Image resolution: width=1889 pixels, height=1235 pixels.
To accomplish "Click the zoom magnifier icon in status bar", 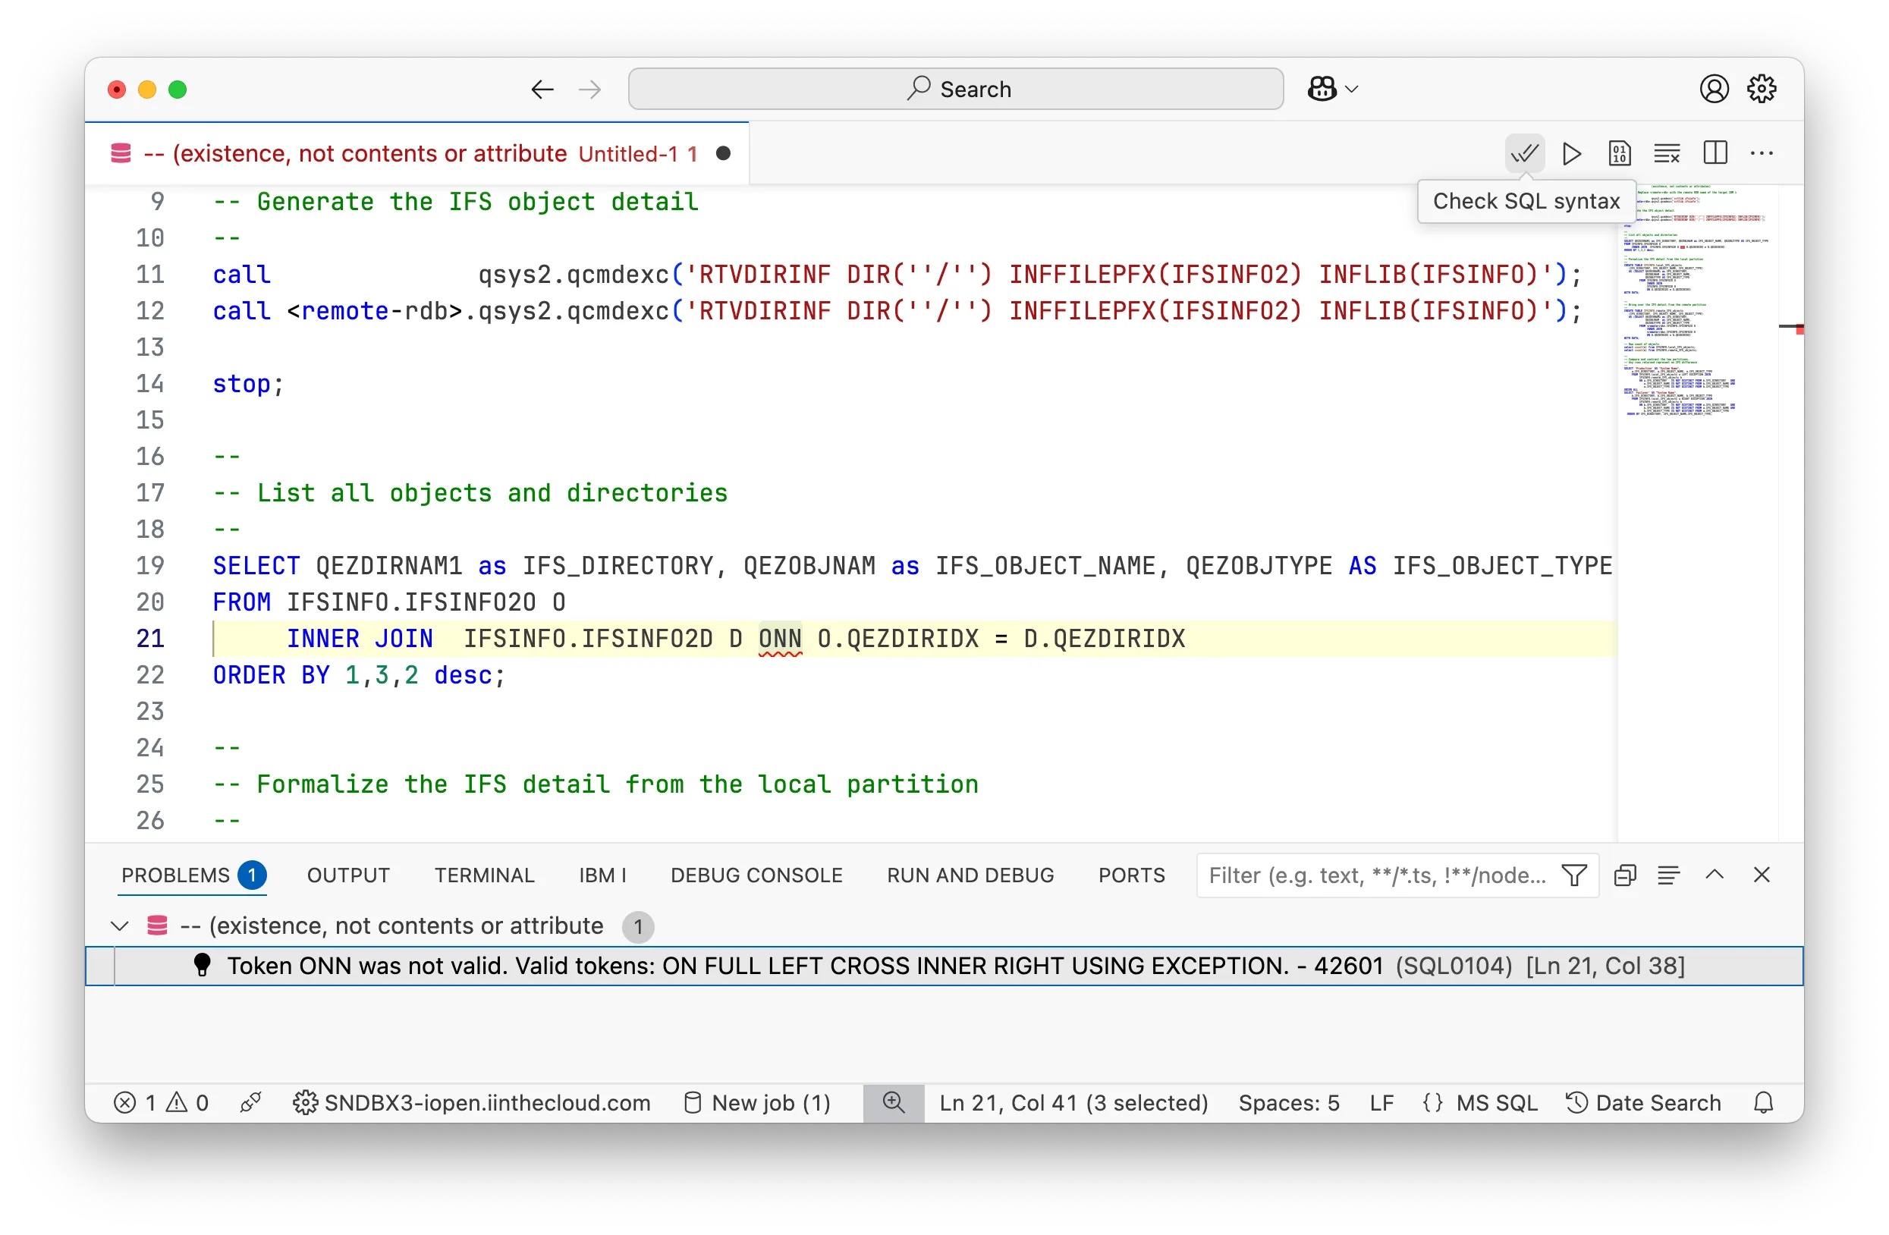I will [894, 1102].
